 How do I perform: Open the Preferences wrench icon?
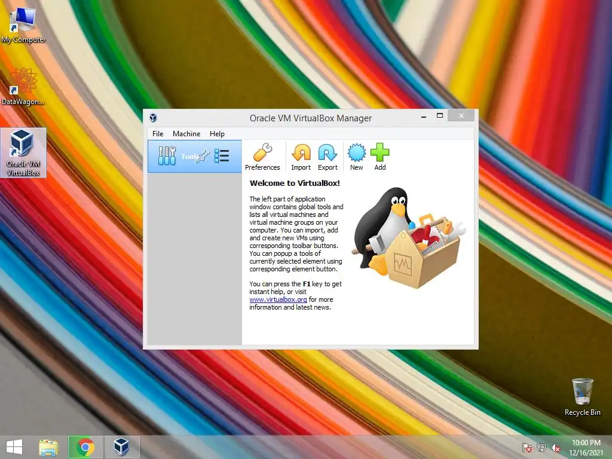click(262, 157)
